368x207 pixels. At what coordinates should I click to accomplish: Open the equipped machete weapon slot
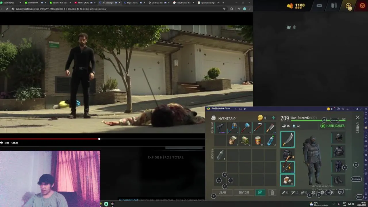[x=287, y=140]
